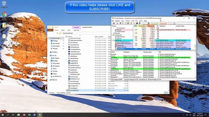209x117 pixels.
Task: Open the Home ribbon tab in File Explorer
Action: tap(56, 30)
